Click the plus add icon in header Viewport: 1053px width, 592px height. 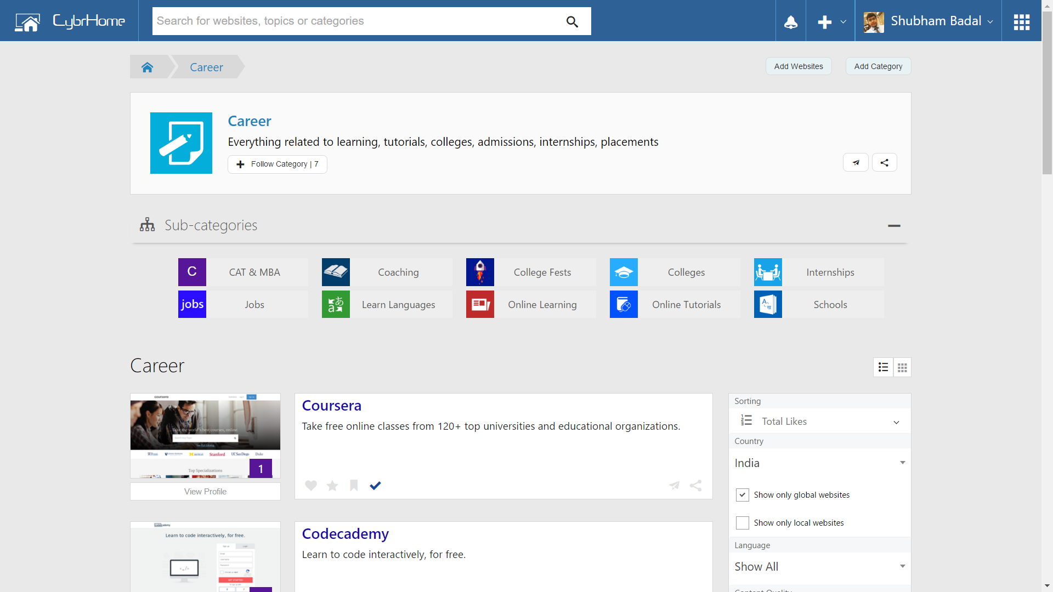click(x=824, y=22)
